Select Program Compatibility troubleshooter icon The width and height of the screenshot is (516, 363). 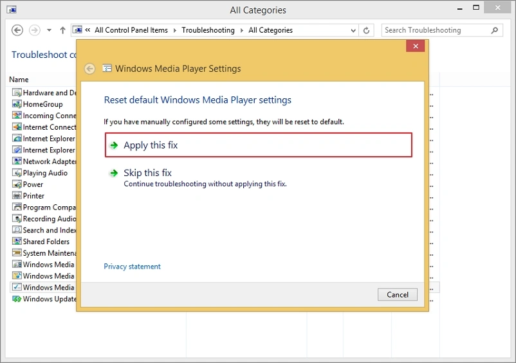coord(17,207)
